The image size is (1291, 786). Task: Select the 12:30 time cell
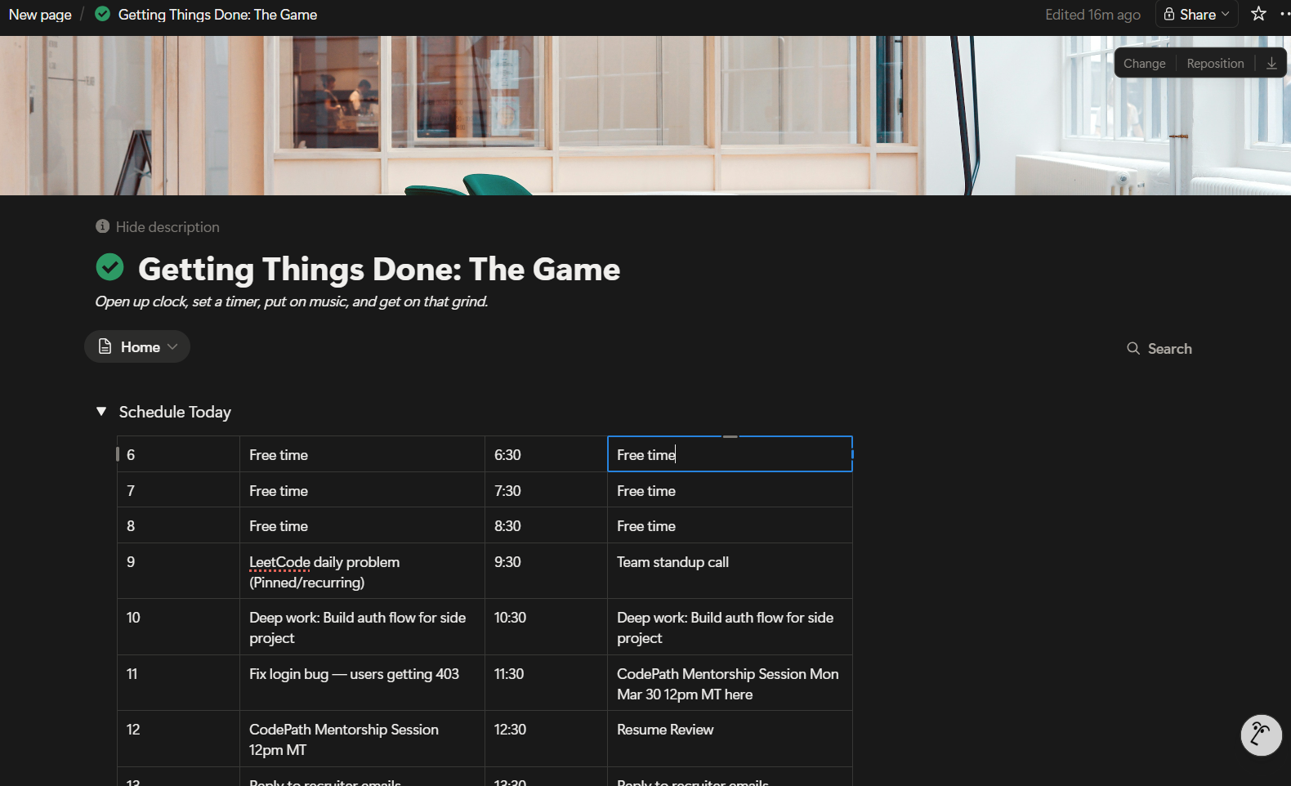point(546,739)
